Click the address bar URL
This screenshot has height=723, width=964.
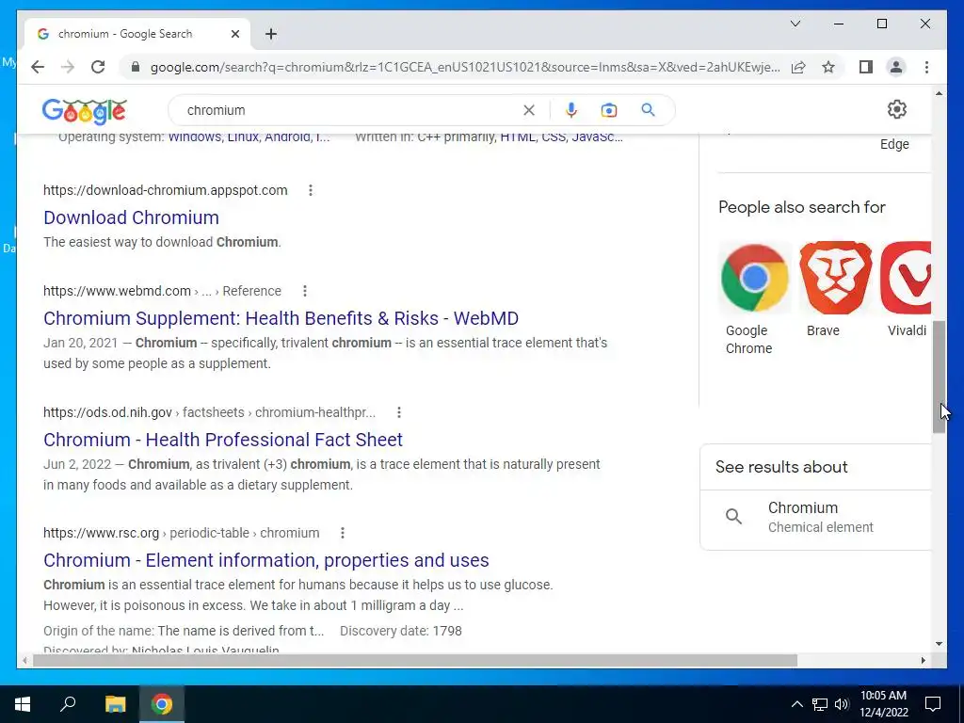[465, 67]
